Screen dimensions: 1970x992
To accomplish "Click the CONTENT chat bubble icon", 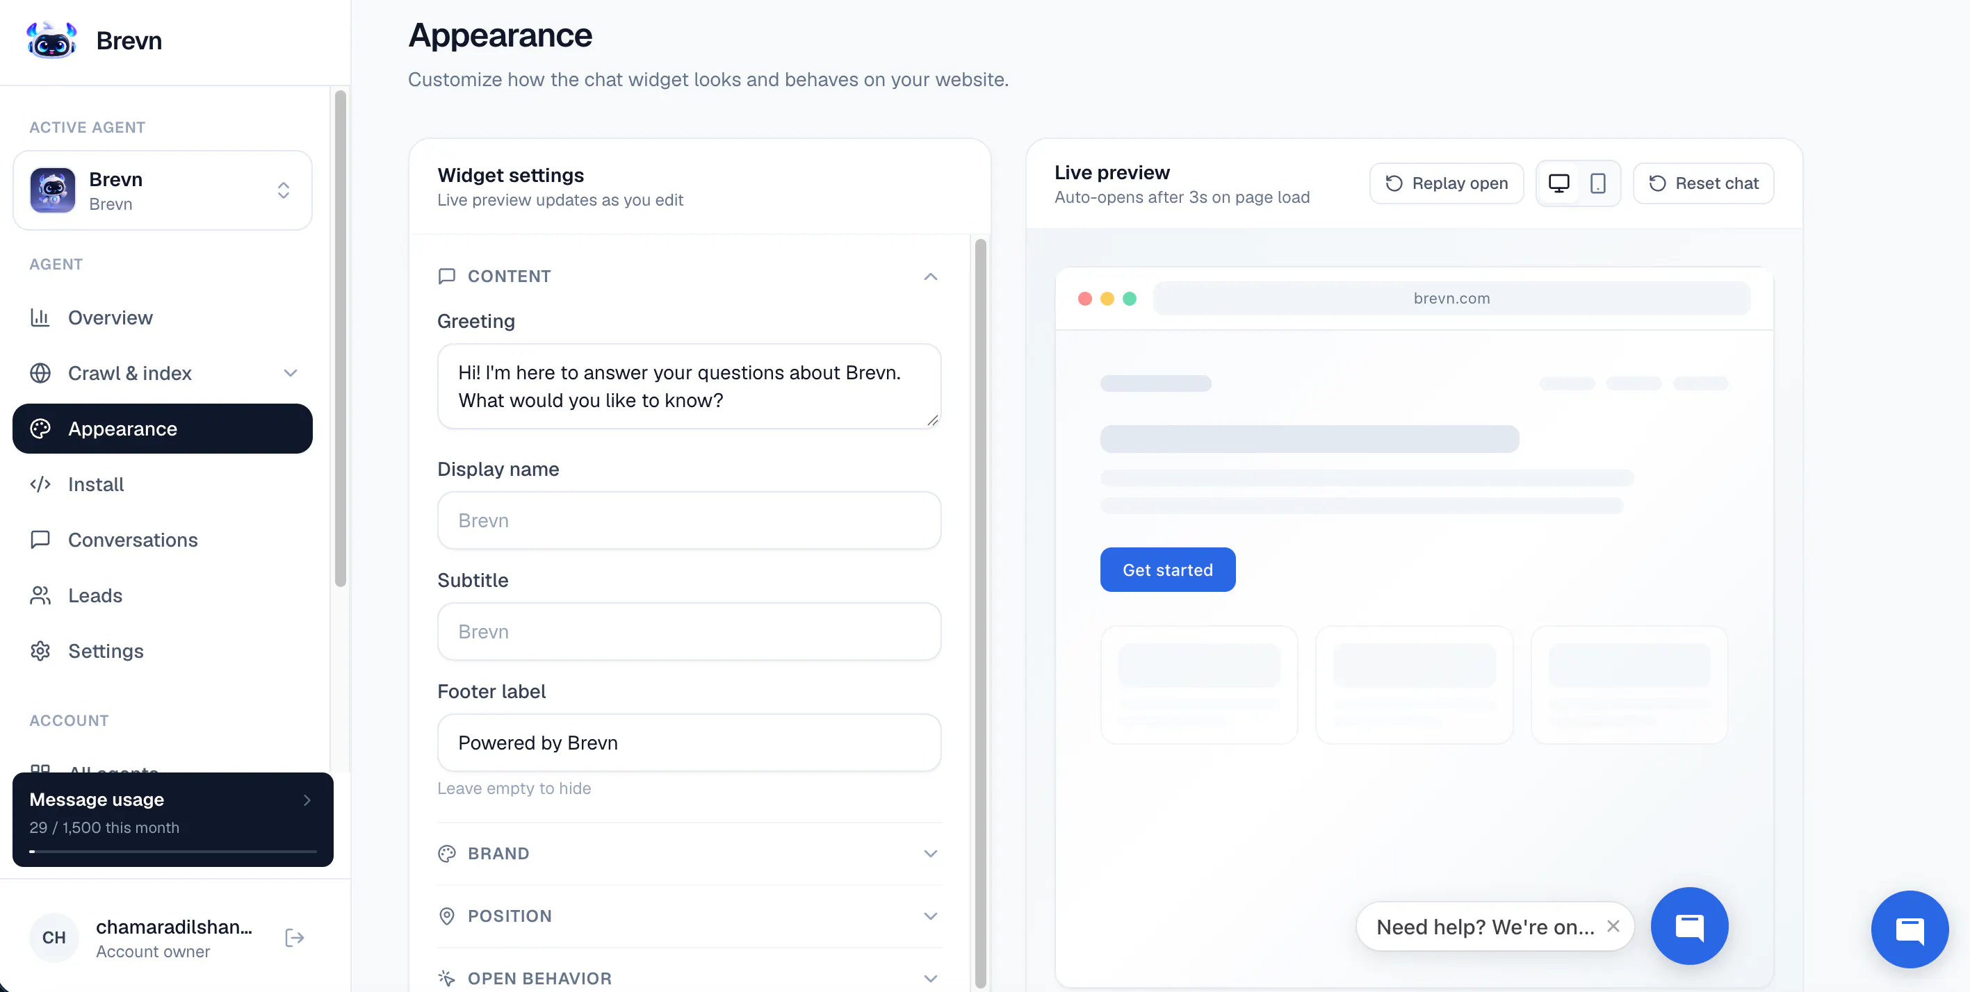I will tap(446, 276).
